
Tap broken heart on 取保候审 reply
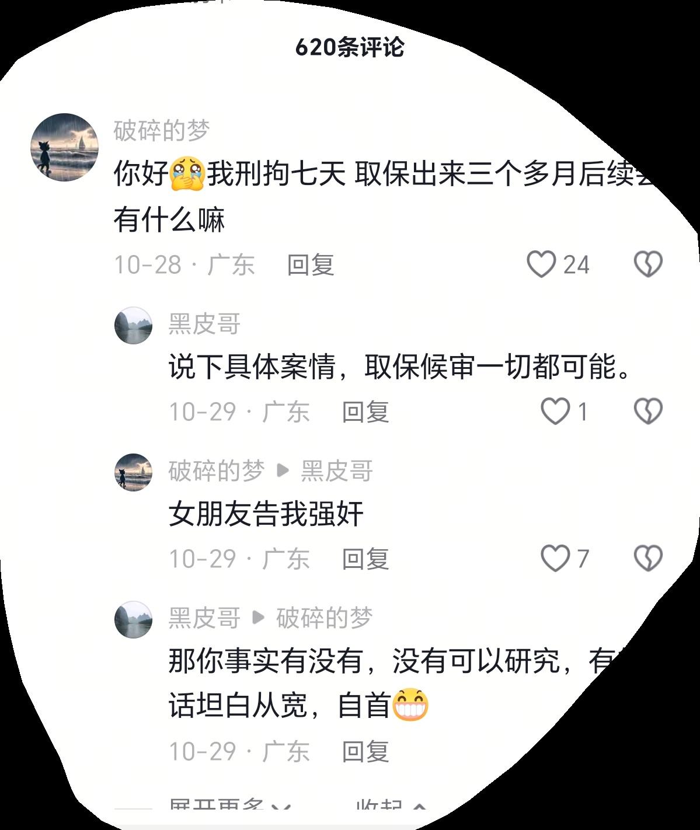(648, 411)
